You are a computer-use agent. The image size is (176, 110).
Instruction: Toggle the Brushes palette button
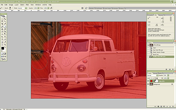click(x=82, y=8)
